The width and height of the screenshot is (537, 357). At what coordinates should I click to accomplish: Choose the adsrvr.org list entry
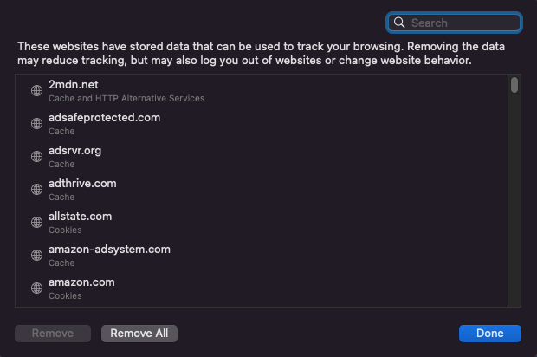(260, 157)
